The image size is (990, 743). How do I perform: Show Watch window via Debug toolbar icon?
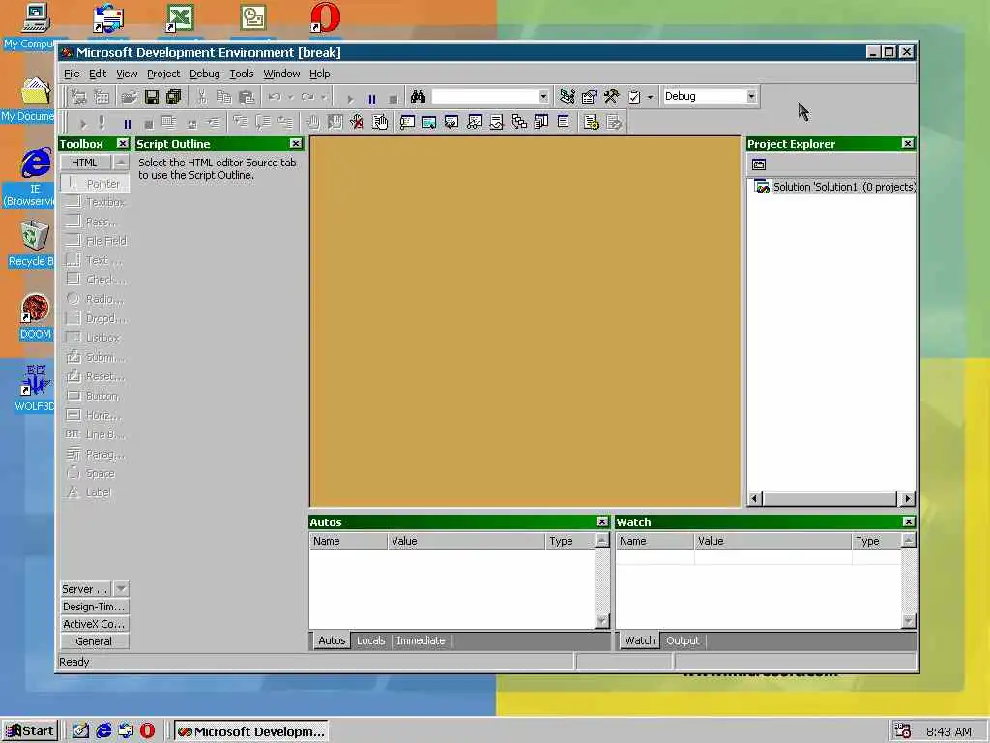(474, 123)
